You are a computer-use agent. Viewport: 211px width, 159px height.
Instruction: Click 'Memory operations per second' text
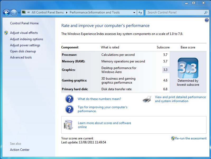[123, 61]
